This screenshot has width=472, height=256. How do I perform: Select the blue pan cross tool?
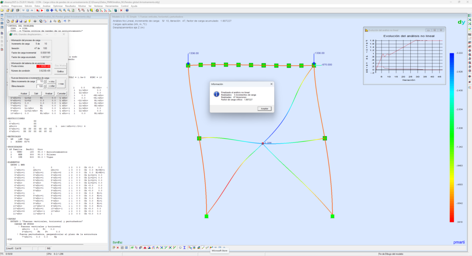51,10
